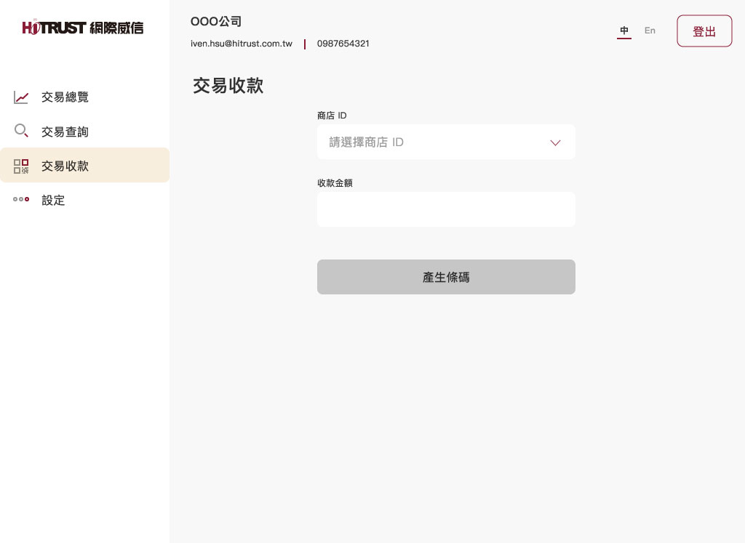Click the three-dots icon for 設定
745x543 pixels.
(21, 200)
